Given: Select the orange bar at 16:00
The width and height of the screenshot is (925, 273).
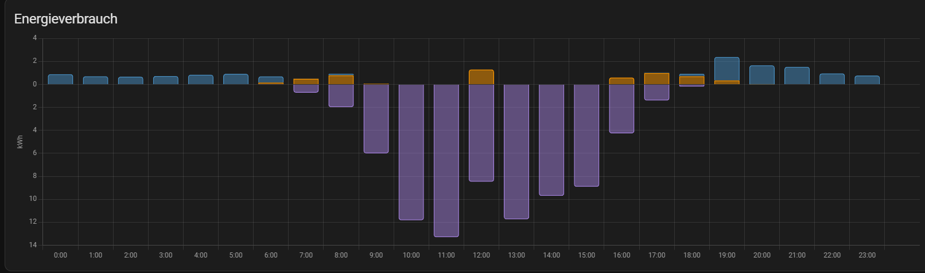Looking at the screenshot, I should 621,81.
